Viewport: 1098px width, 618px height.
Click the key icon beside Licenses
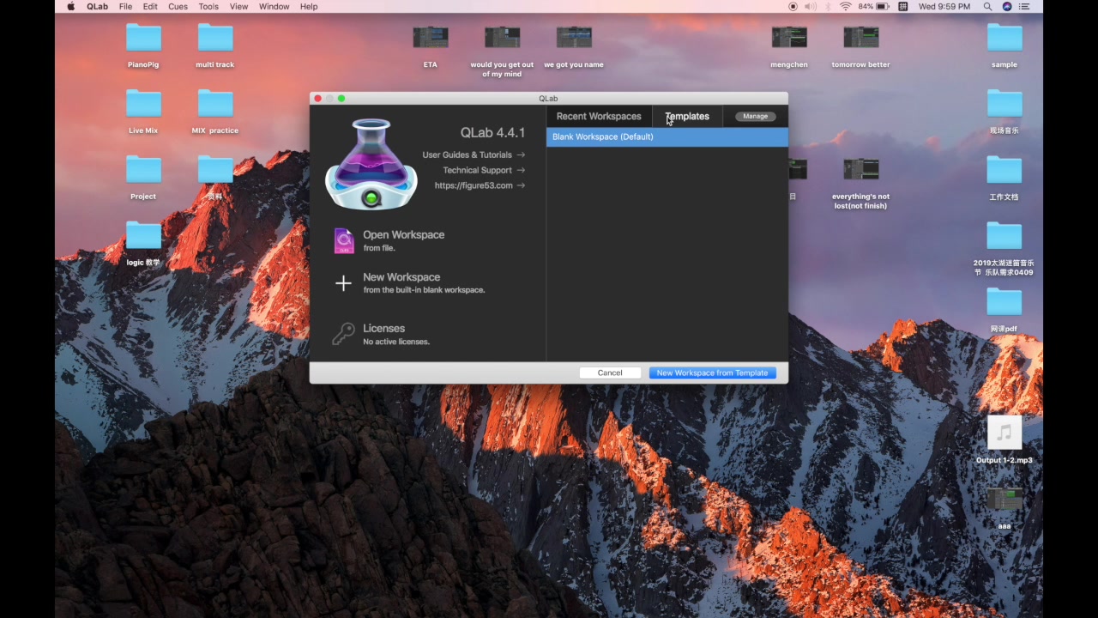[x=343, y=334]
